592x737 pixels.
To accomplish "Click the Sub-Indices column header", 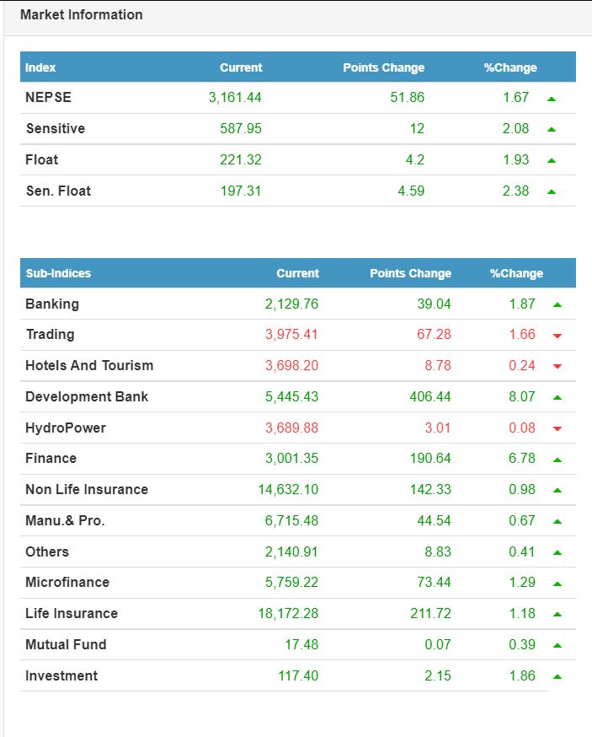I will [58, 273].
